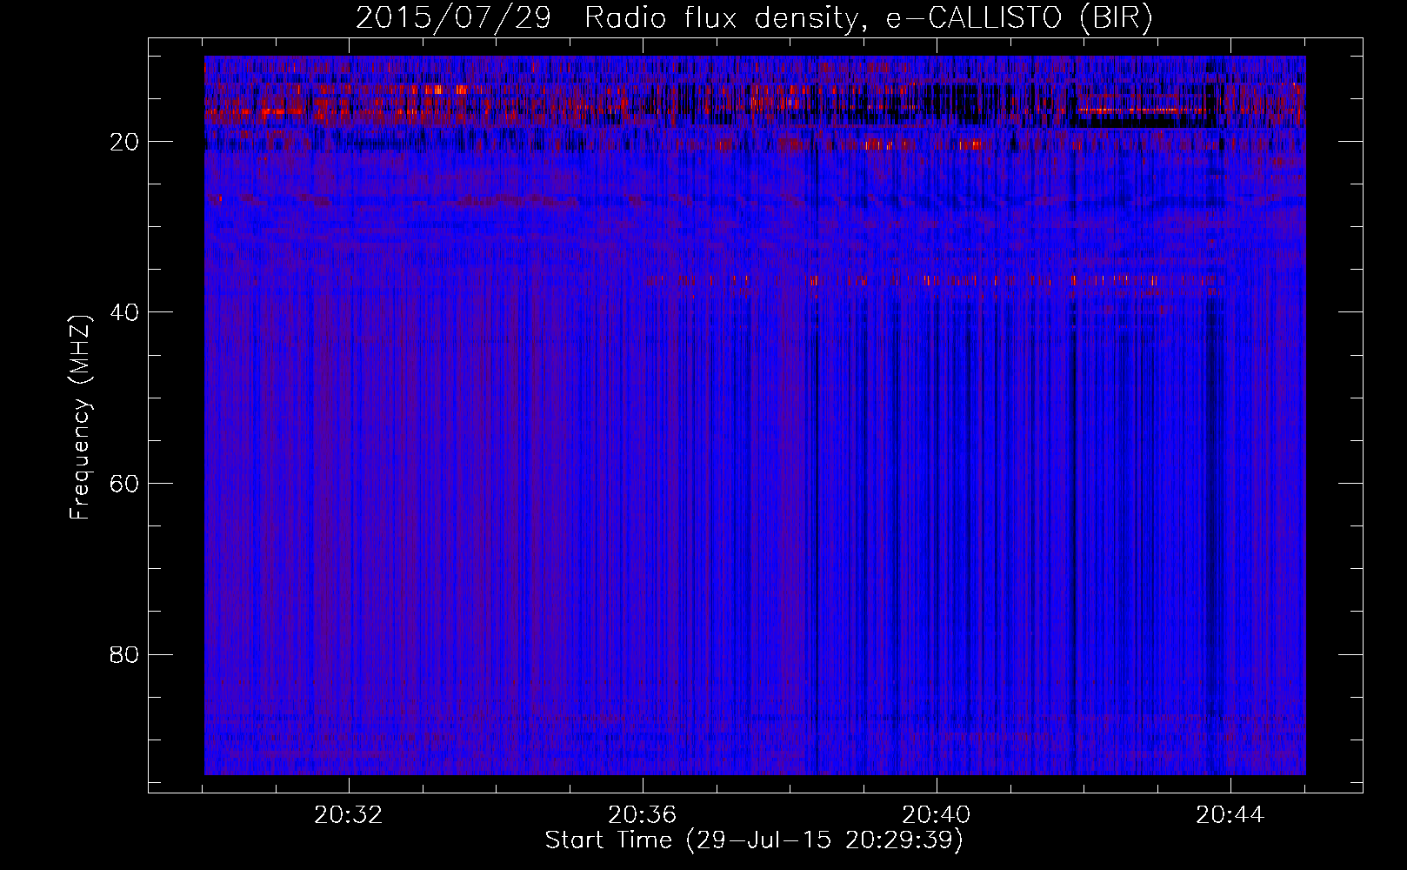Image resolution: width=1407 pixels, height=870 pixels.
Task: Click the "60" frequency tick label
Action: coord(125,484)
